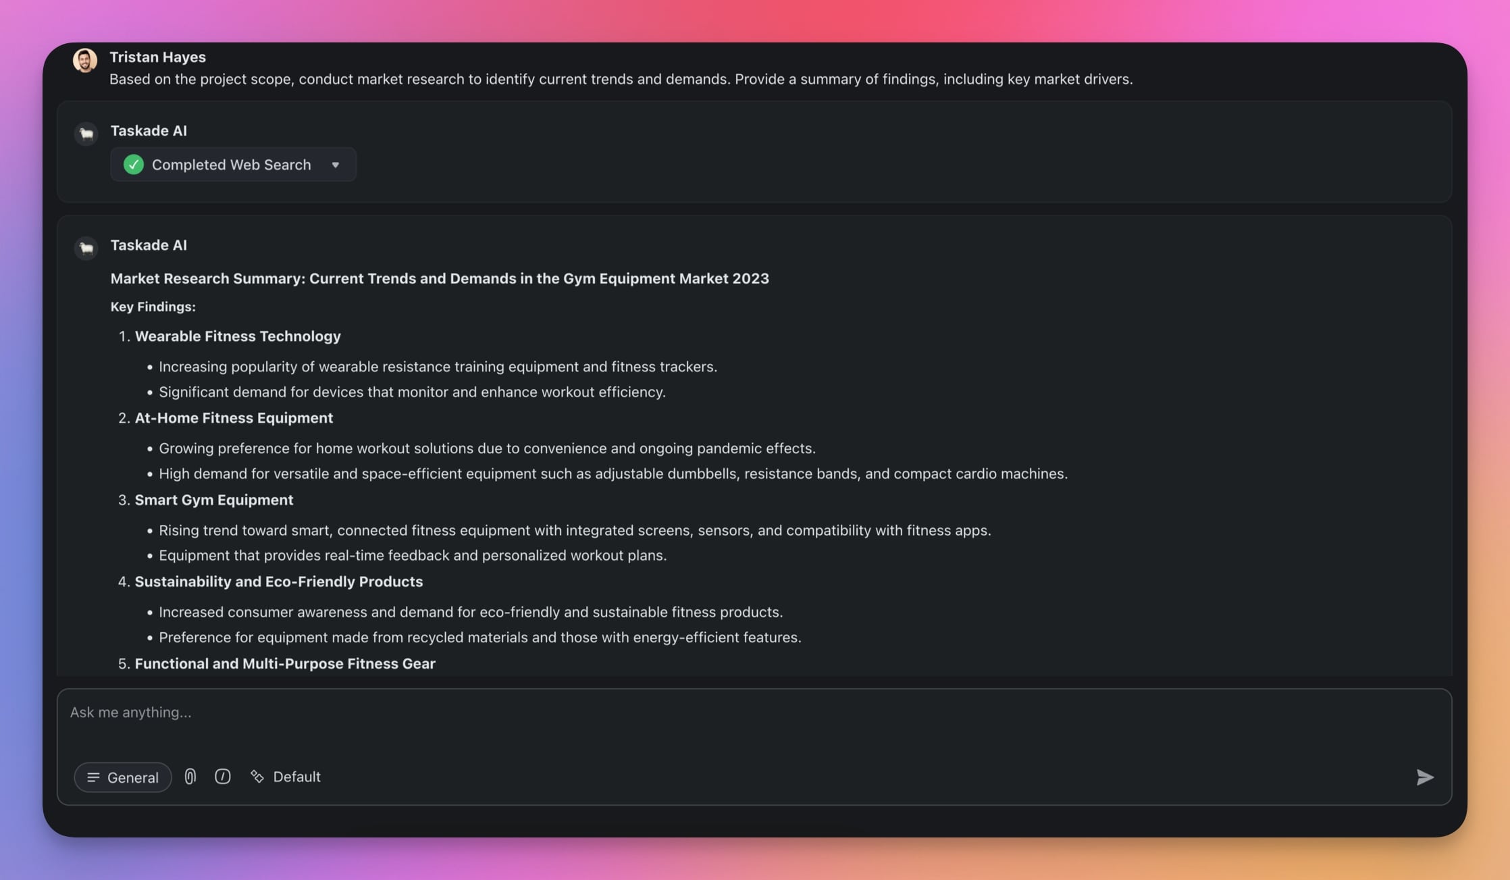Screen dimensions: 1510x880
Task: Expand the Completed Web Search arrow
Action: [x=335, y=165]
